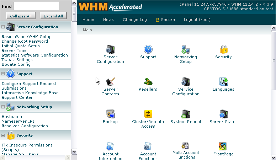Open the Resellers icon
The width and height of the screenshot is (276, 160).
click(148, 82)
